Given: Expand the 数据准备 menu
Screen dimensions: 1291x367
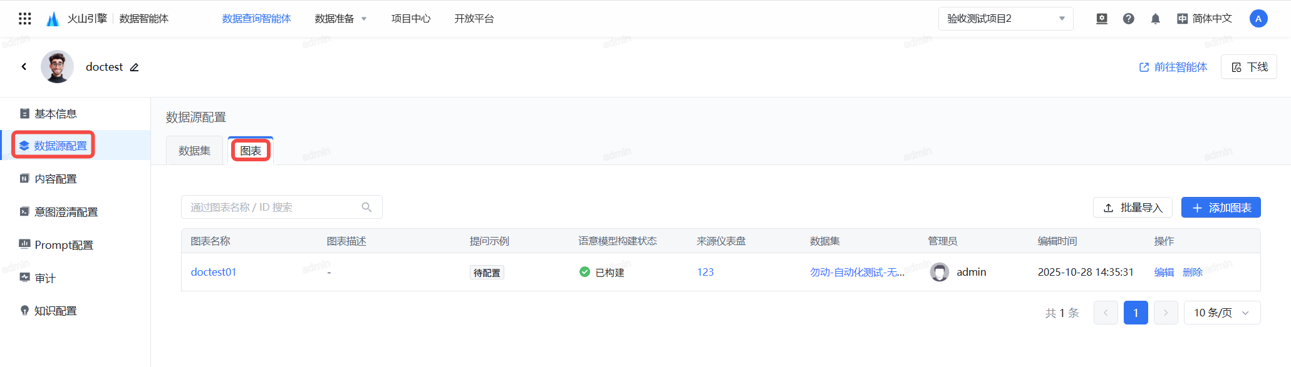Looking at the screenshot, I should [x=340, y=19].
